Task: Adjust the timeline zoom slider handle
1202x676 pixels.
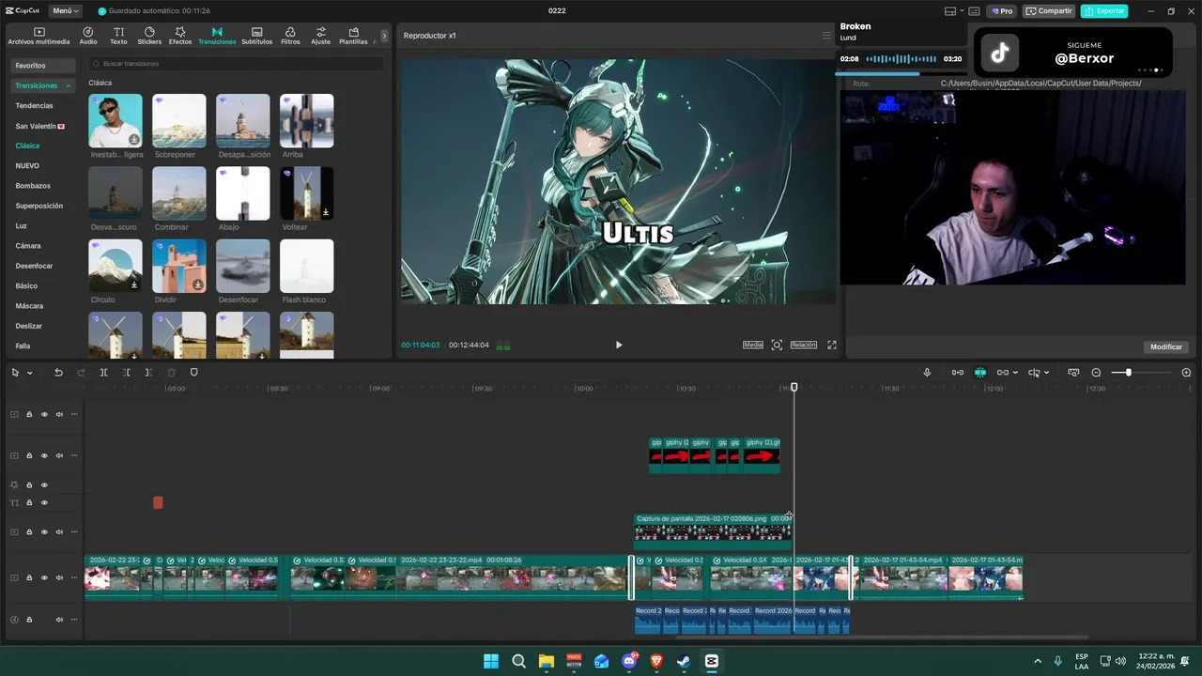Action: (1129, 373)
